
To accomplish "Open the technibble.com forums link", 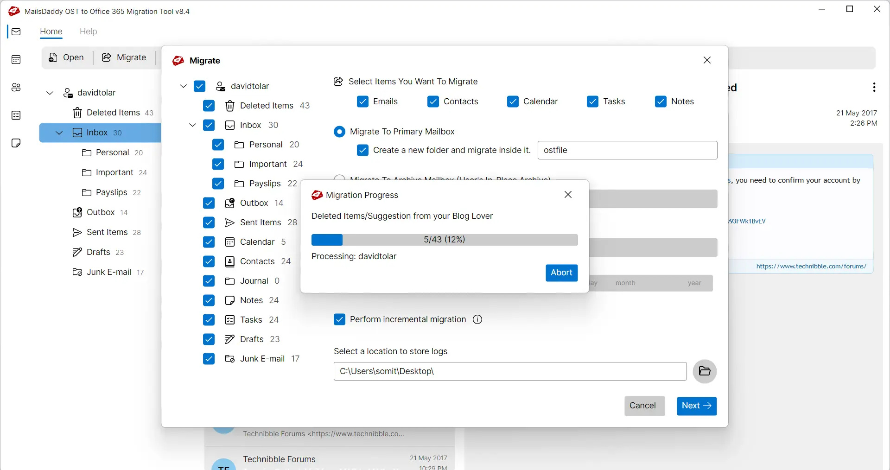I will pyautogui.click(x=811, y=266).
